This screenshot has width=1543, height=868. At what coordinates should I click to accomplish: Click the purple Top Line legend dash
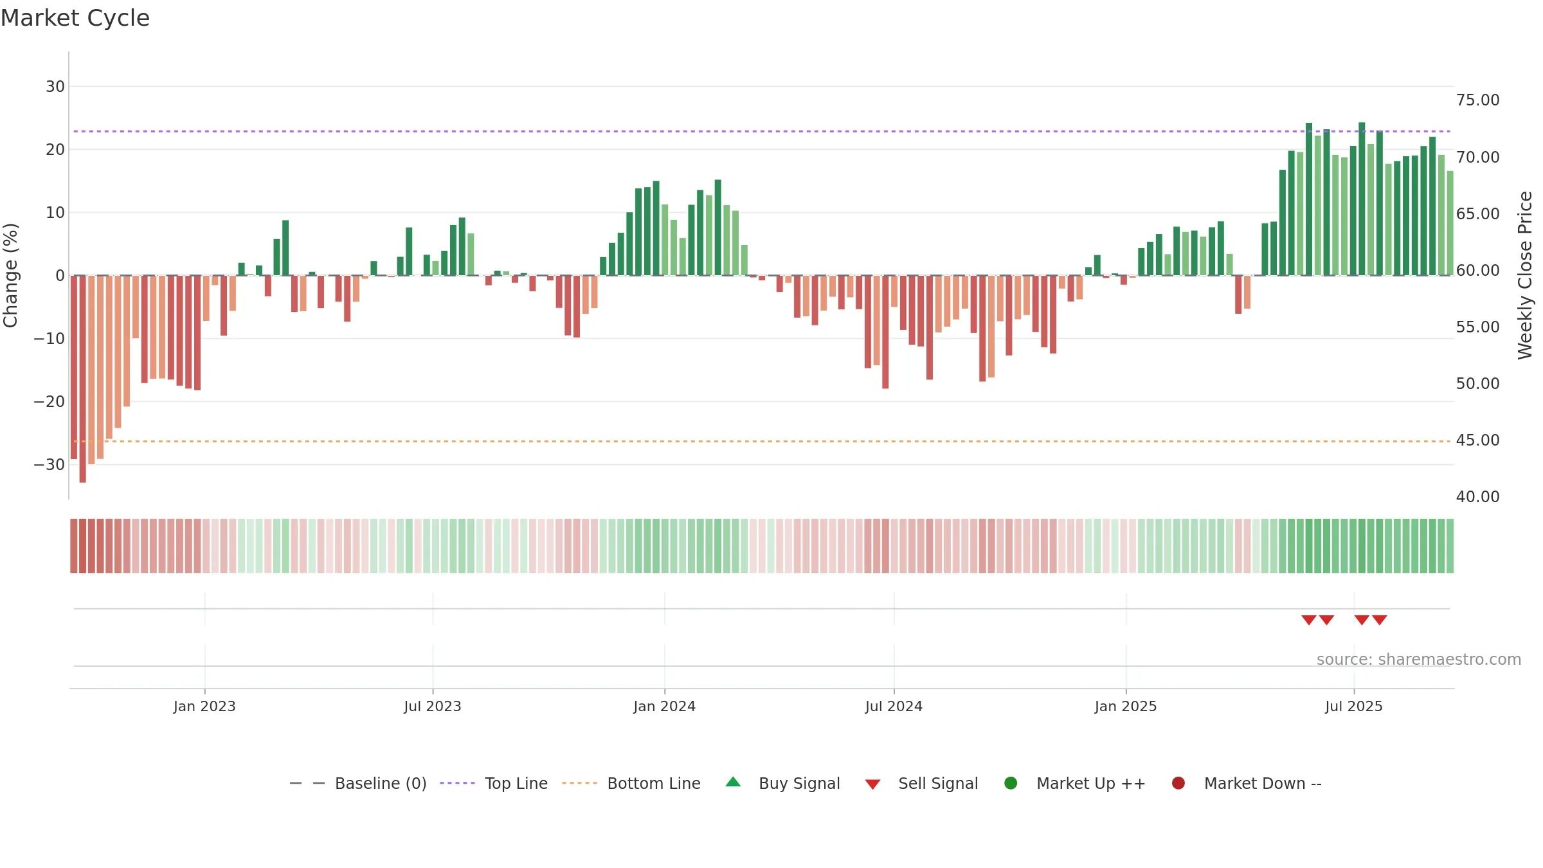[x=457, y=783]
